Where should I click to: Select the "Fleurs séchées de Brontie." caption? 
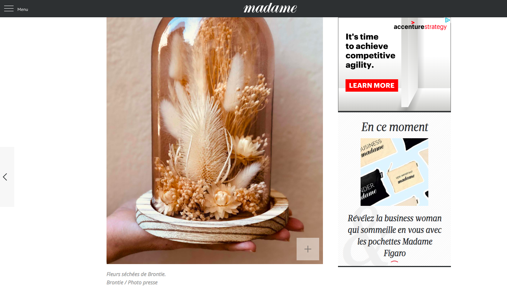pos(136,274)
